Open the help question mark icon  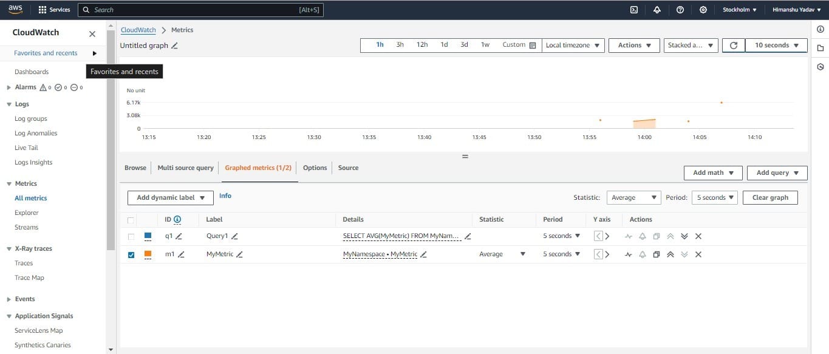680,10
